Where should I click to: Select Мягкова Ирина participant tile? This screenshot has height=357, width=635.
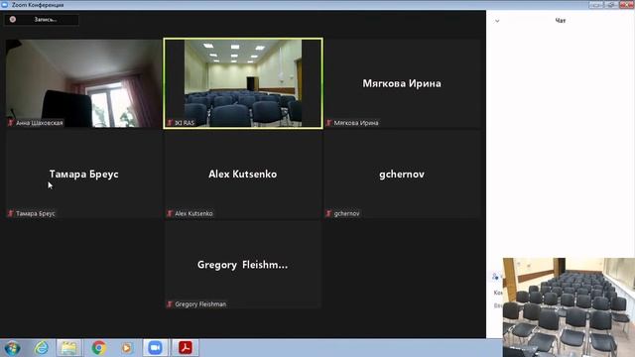tap(402, 83)
